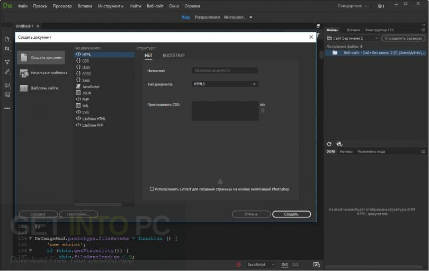429x271 pixels.
Task: Select HTML document type
Action: point(104,55)
